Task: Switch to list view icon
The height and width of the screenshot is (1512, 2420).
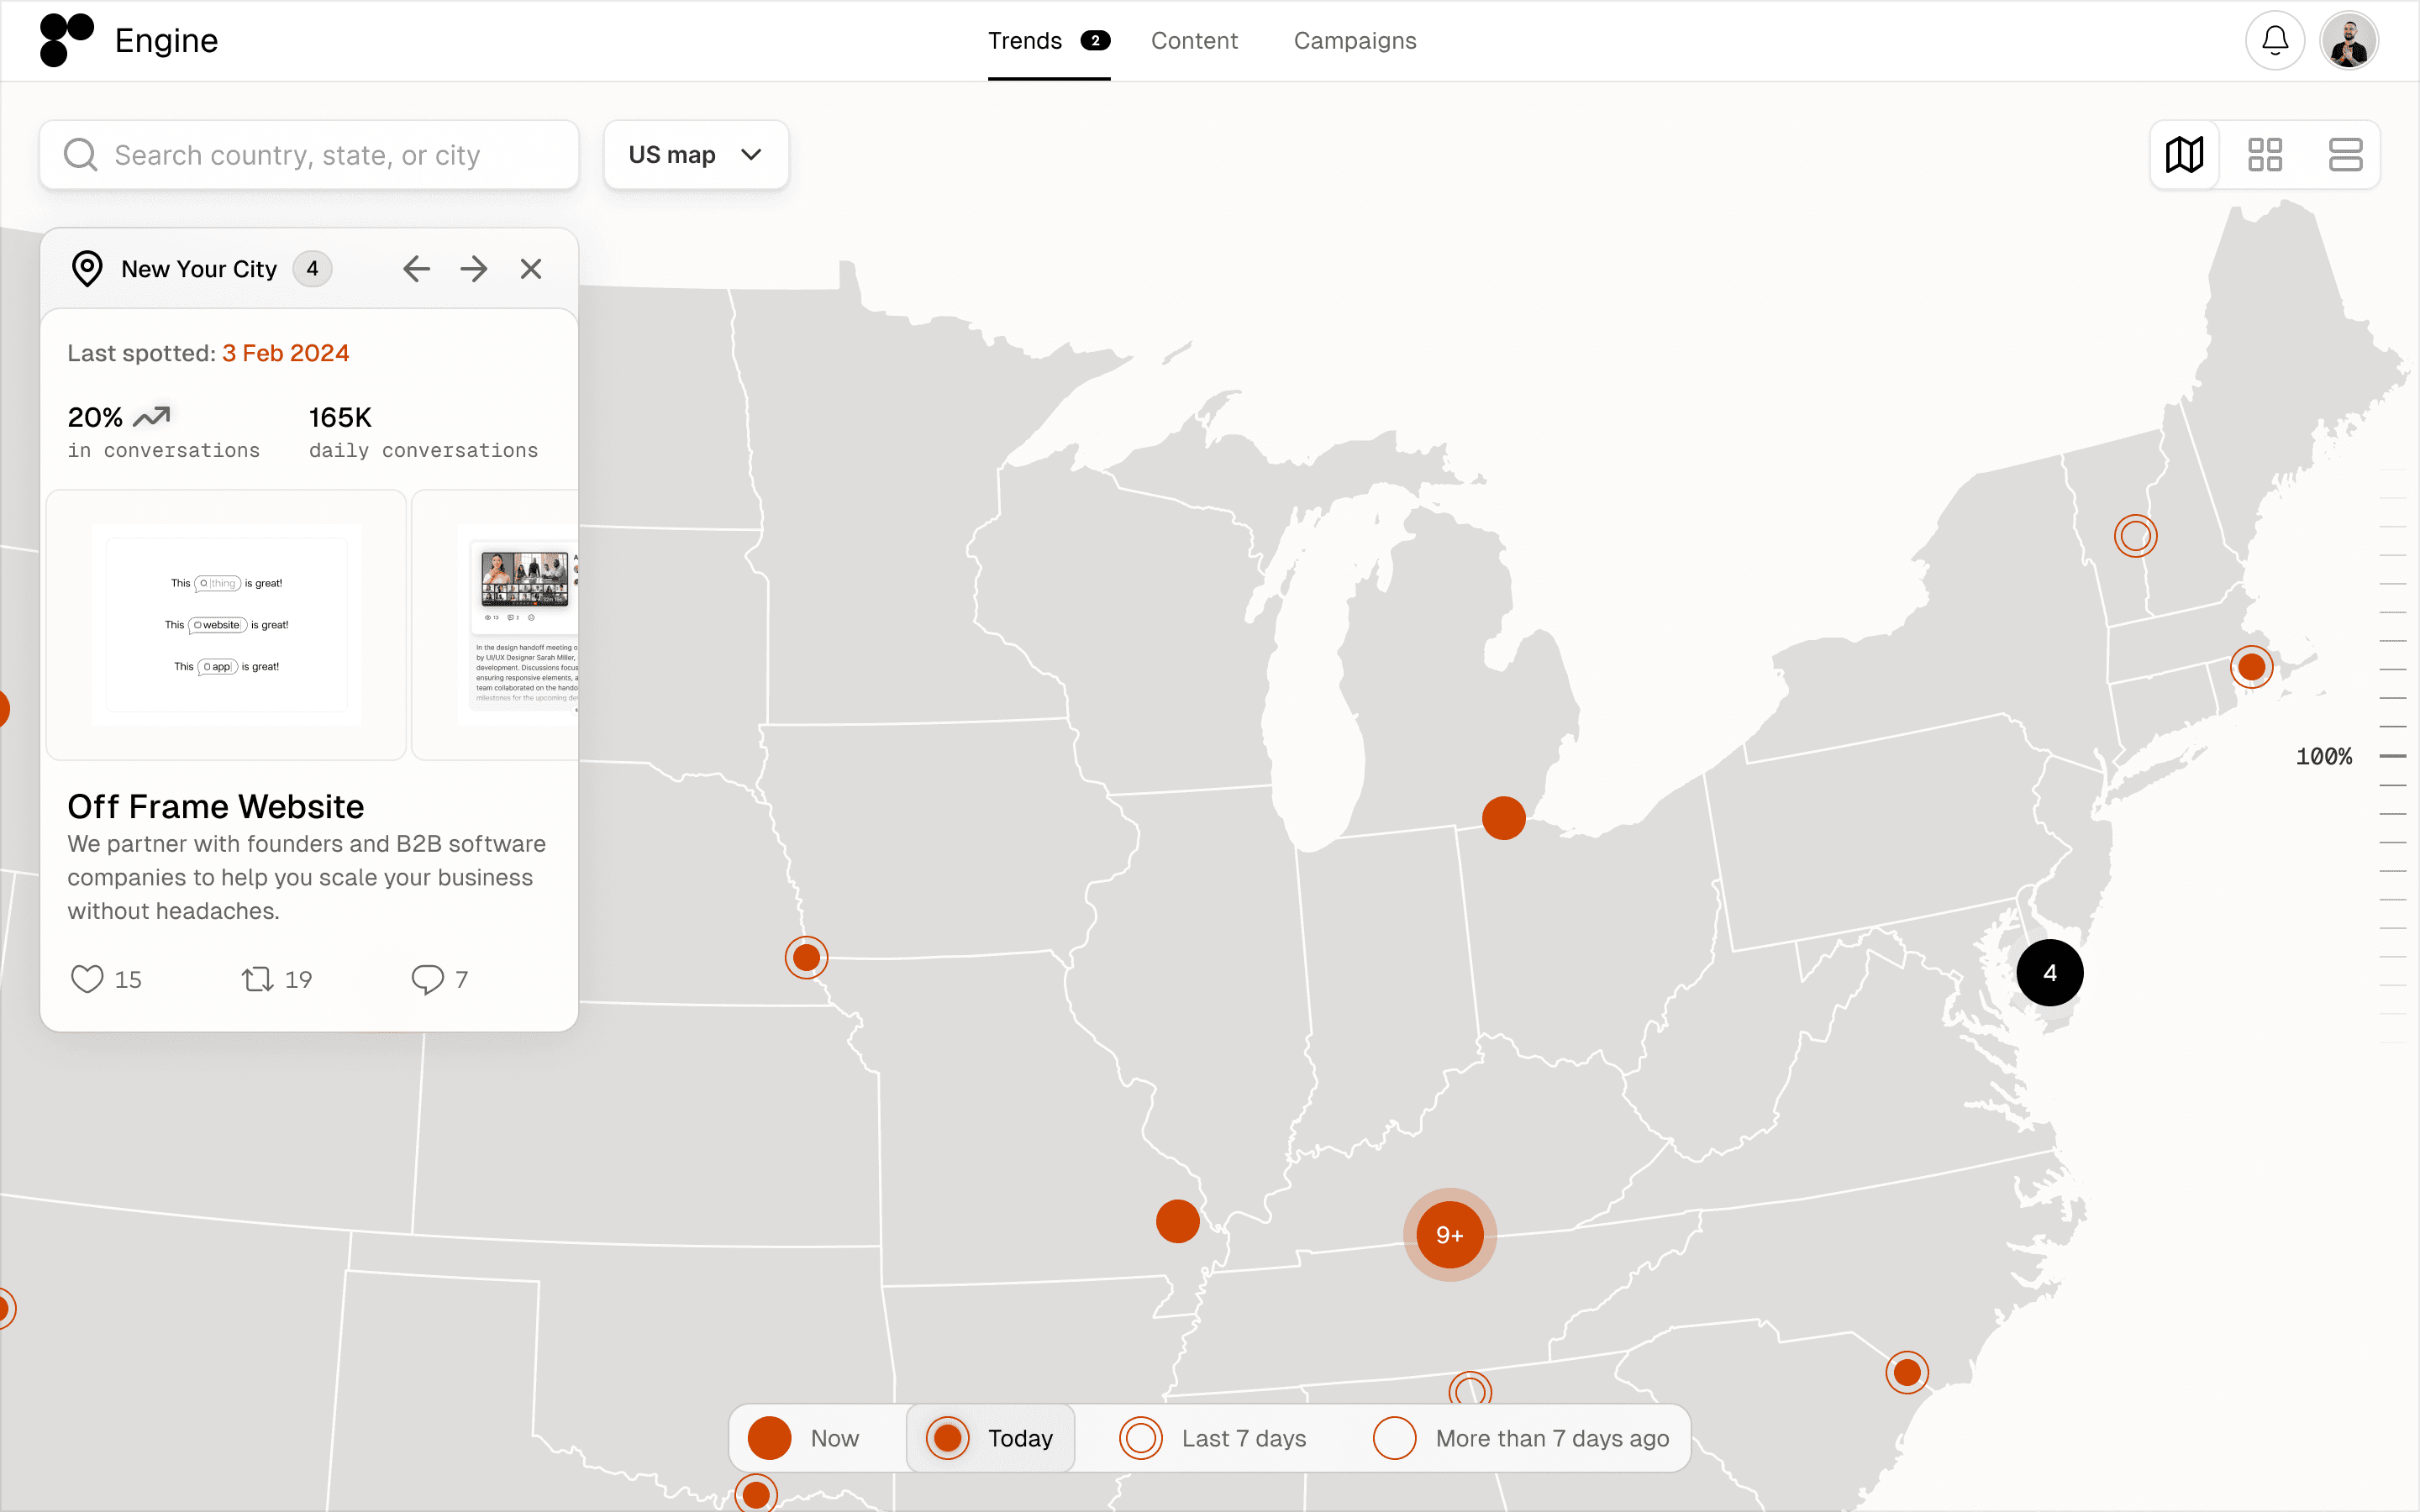Action: click(x=2345, y=155)
